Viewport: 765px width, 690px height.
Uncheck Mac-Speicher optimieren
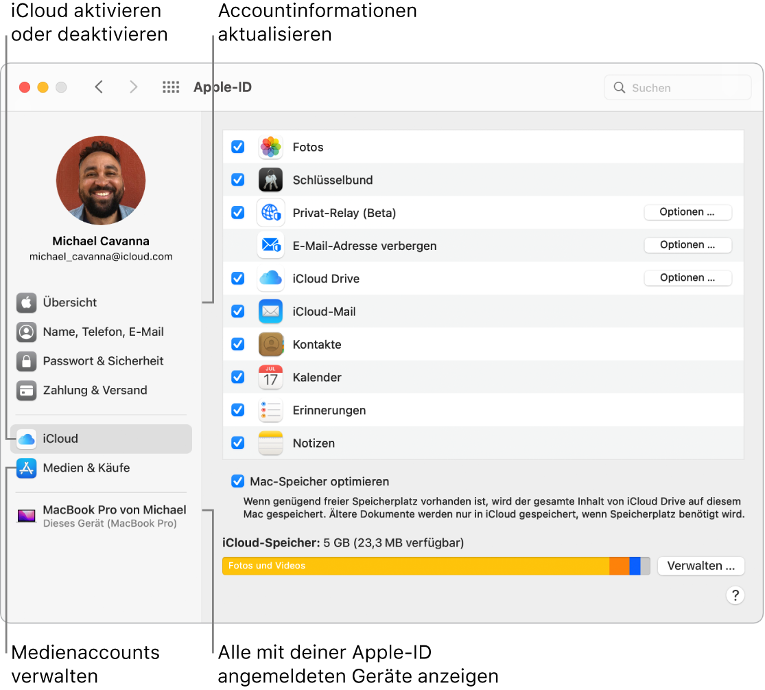pos(237,481)
